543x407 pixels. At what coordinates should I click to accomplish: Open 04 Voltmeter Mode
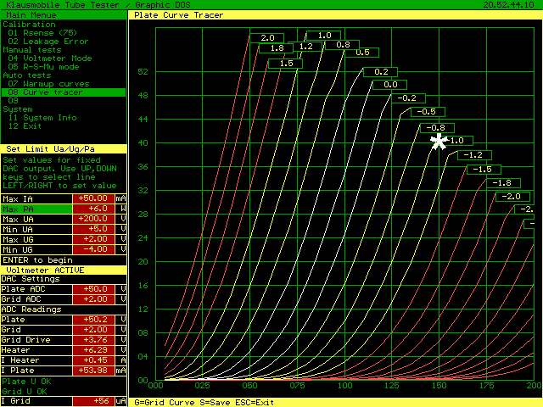click(50, 59)
